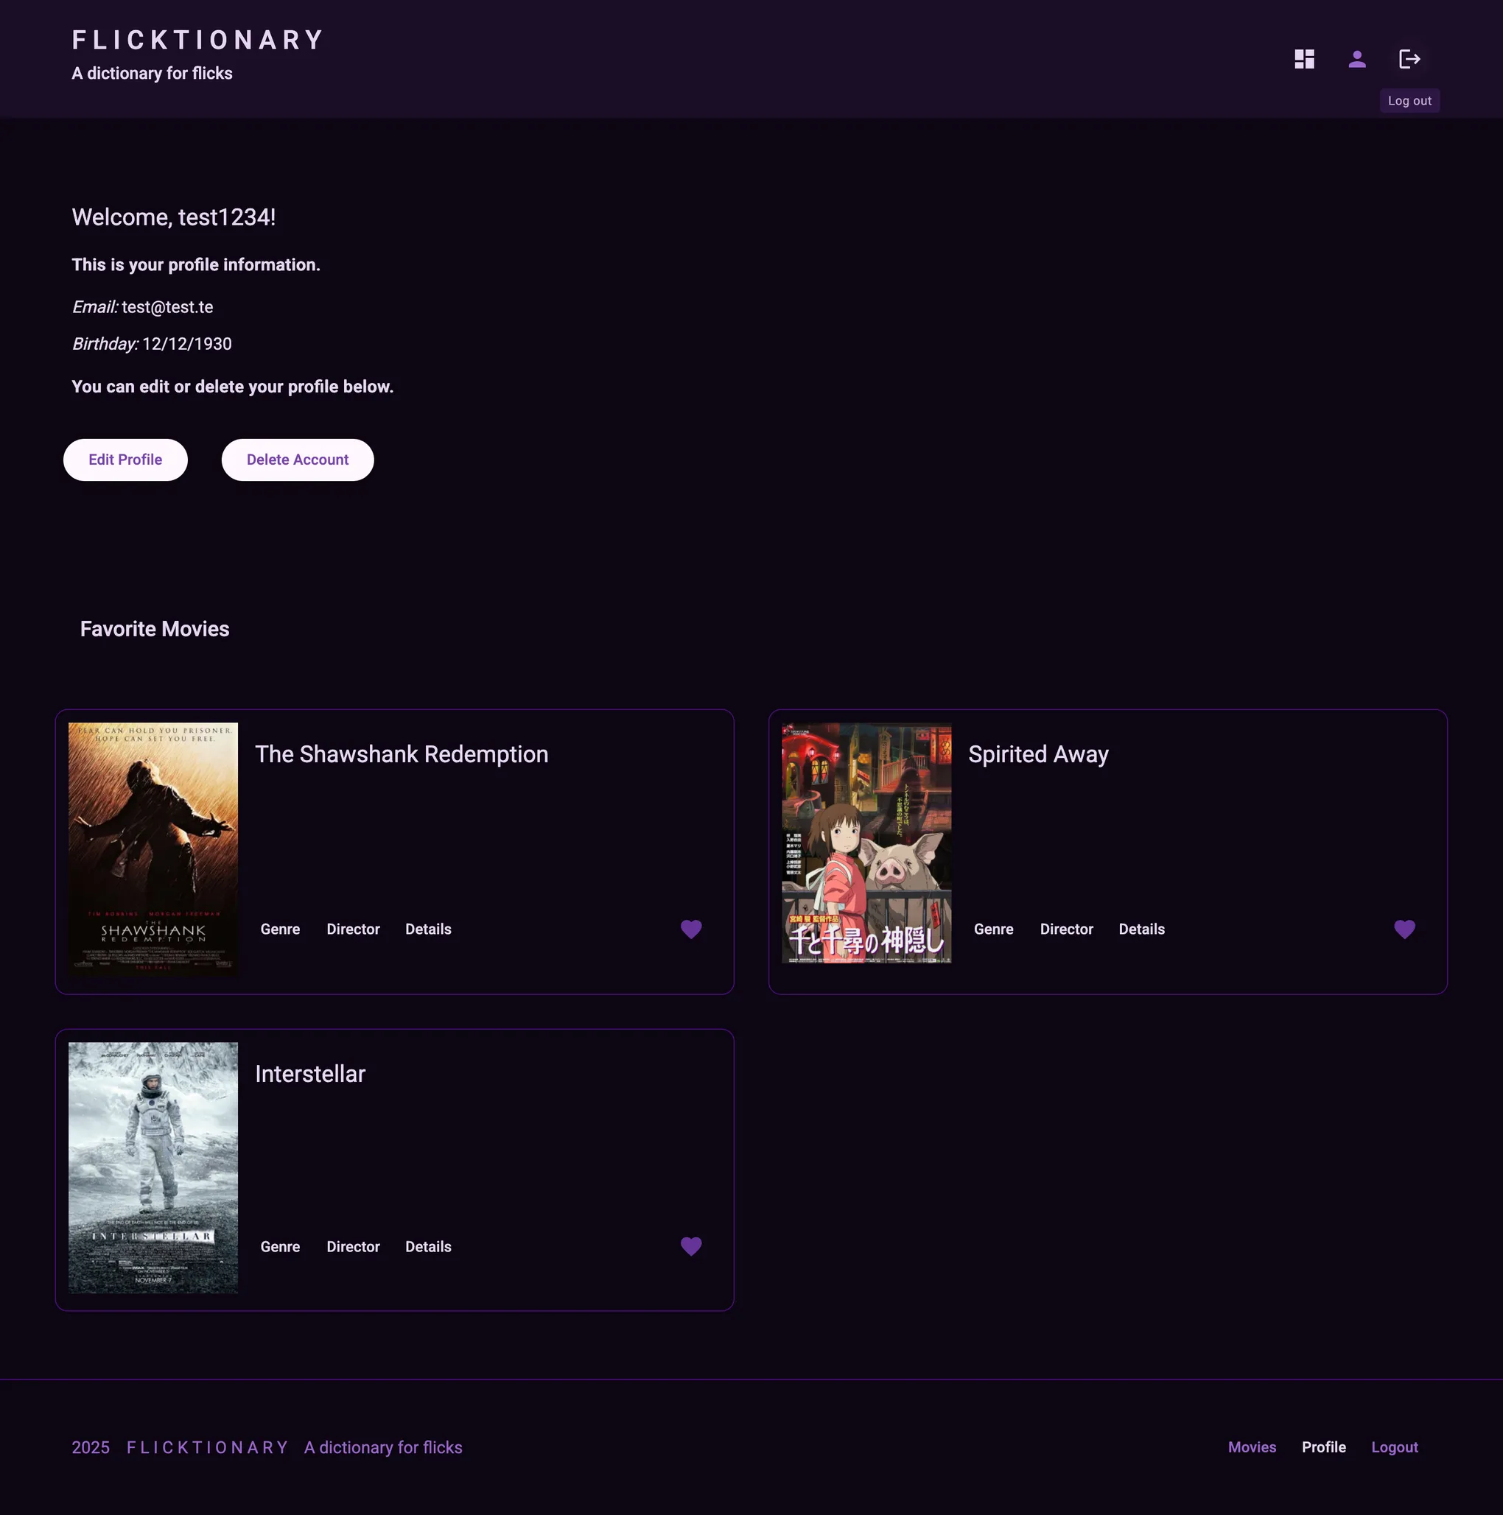The image size is (1503, 1515).
Task: Select the profile person icon in header
Action: tap(1356, 58)
